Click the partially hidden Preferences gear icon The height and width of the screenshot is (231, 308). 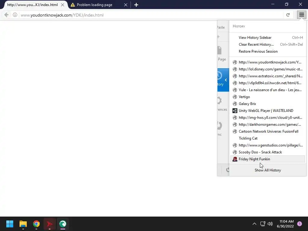219,100
